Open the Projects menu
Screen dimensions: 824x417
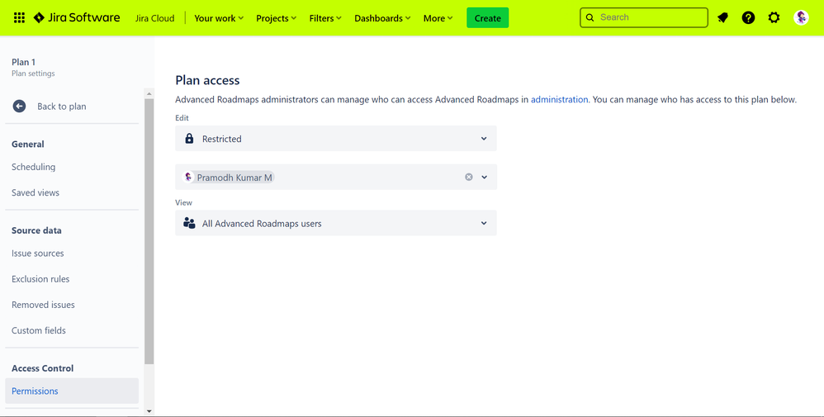(276, 18)
